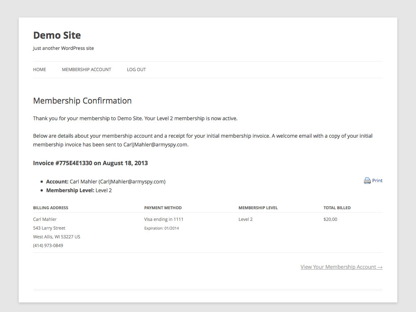Click LOG OUT in the navigation bar
Image resolution: width=416 pixels, height=312 pixels.
tap(136, 69)
